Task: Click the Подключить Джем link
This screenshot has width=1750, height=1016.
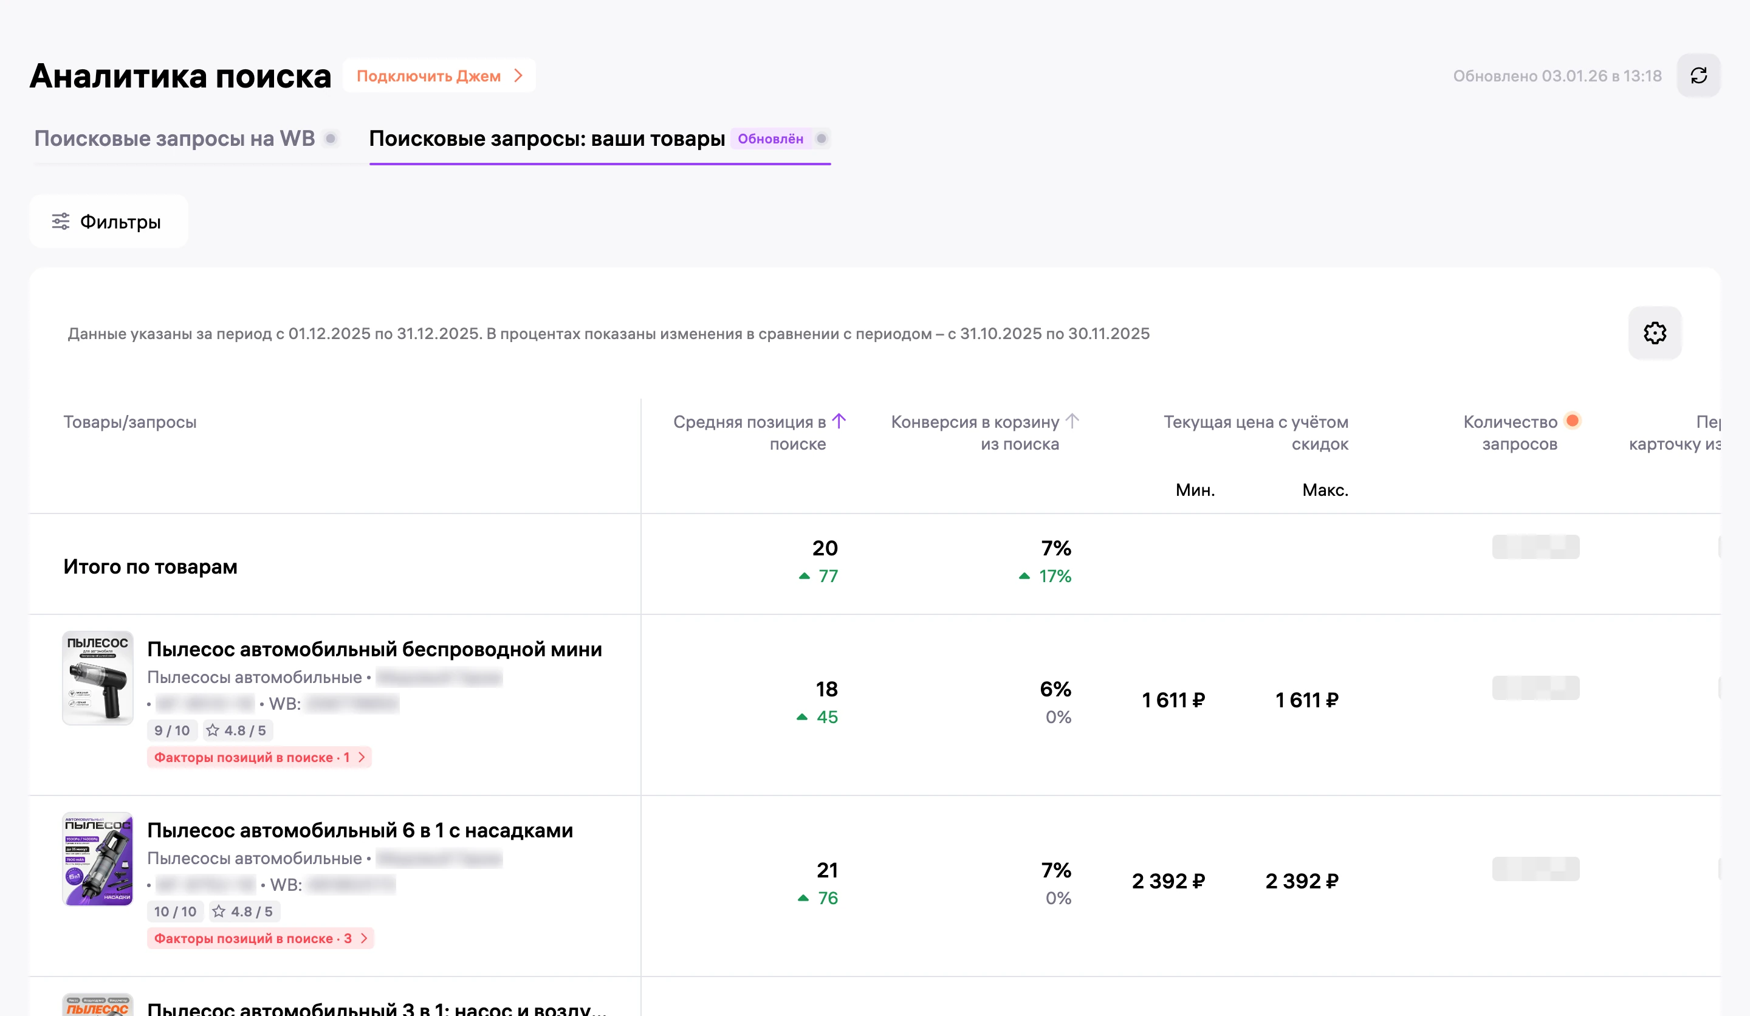Action: 439,76
